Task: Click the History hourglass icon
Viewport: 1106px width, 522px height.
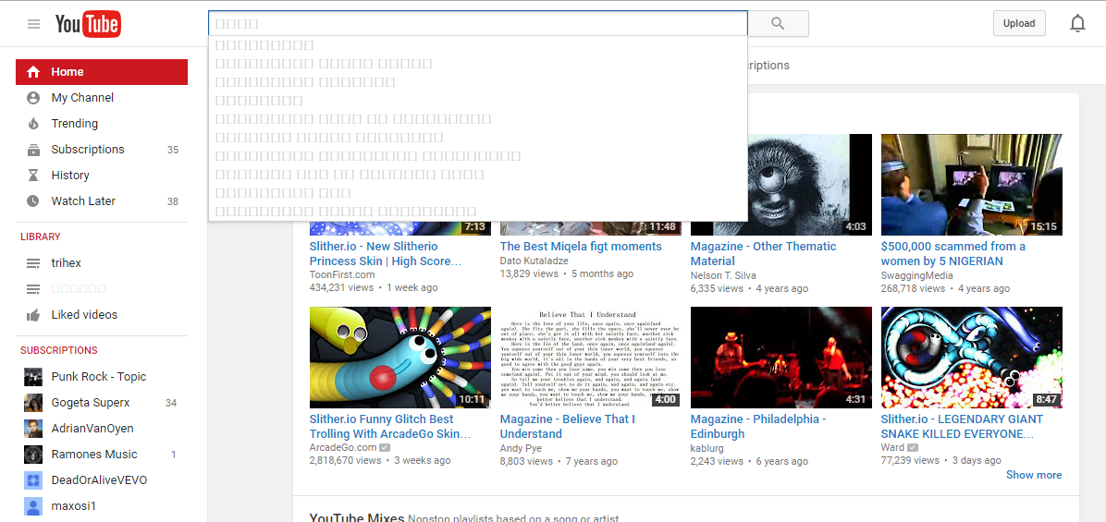Action: [x=33, y=176]
